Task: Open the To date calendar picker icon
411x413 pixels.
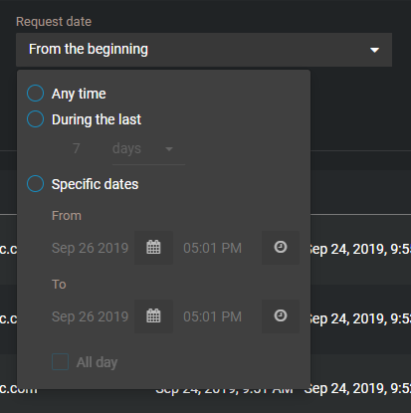Action: (153, 316)
